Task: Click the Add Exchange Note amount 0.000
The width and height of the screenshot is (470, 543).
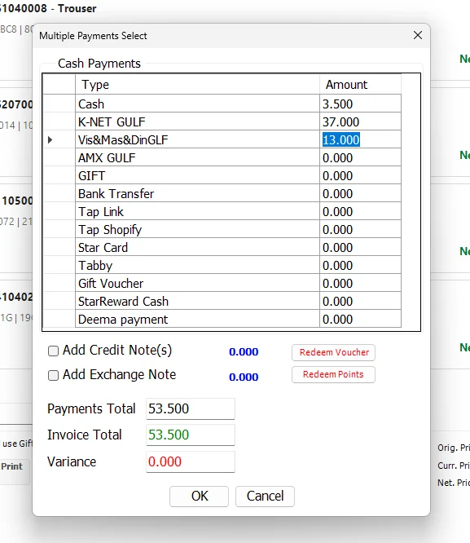Action: (244, 377)
